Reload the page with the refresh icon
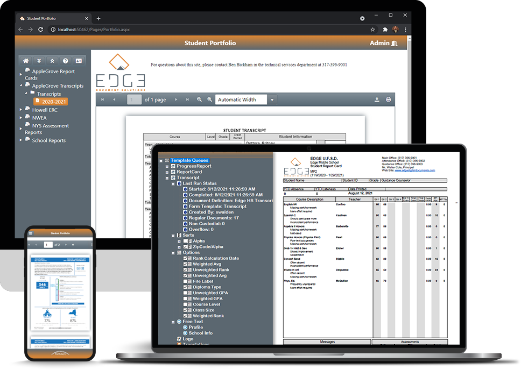 [x=40, y=30]
